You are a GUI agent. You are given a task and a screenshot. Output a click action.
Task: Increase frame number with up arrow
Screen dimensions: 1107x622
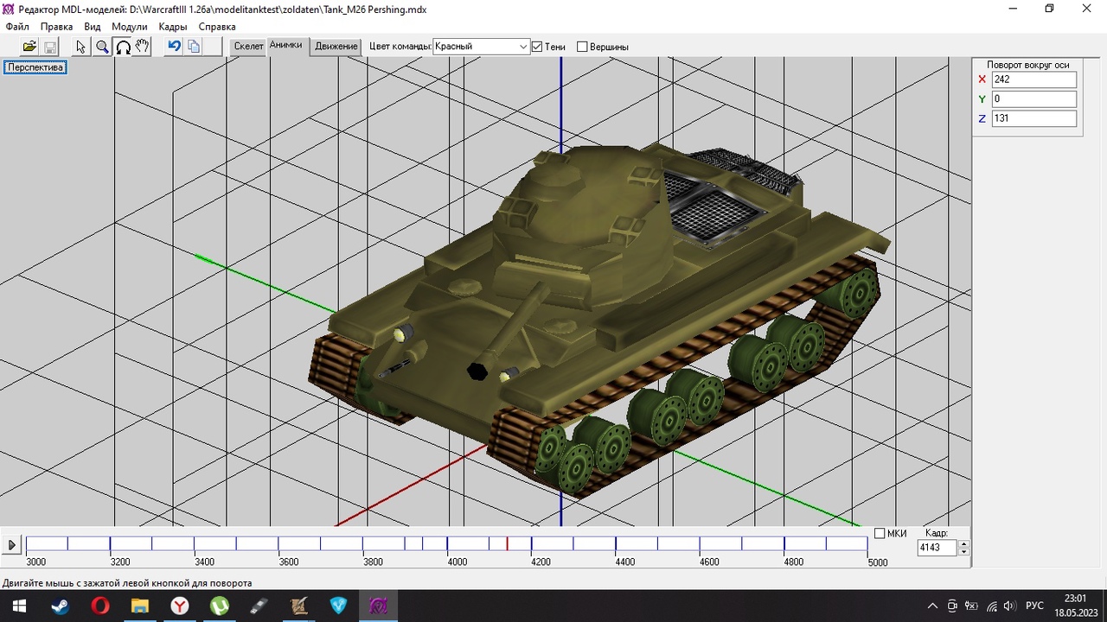(x=964, y=544)
